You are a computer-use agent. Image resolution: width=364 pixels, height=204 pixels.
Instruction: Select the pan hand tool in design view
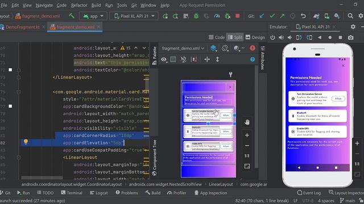click(247, 122)
